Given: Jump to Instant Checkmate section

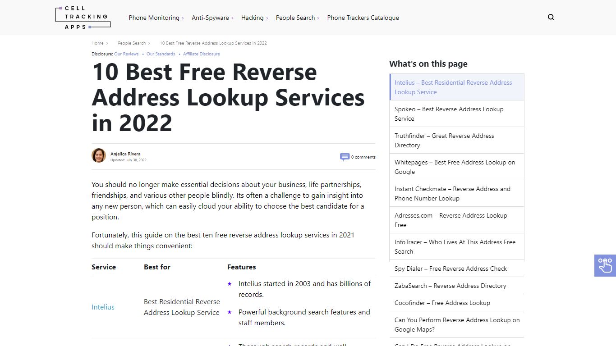Looking at the screenshot, I should pyautogui.click(x=457, y=193).
